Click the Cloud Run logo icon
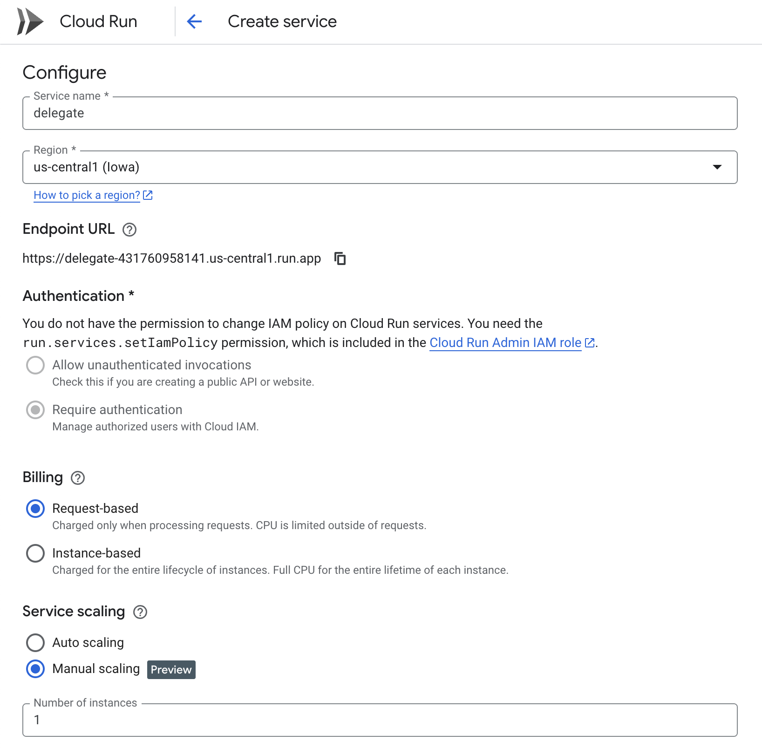The image size is (762, 748). click(x=30, y=21)
